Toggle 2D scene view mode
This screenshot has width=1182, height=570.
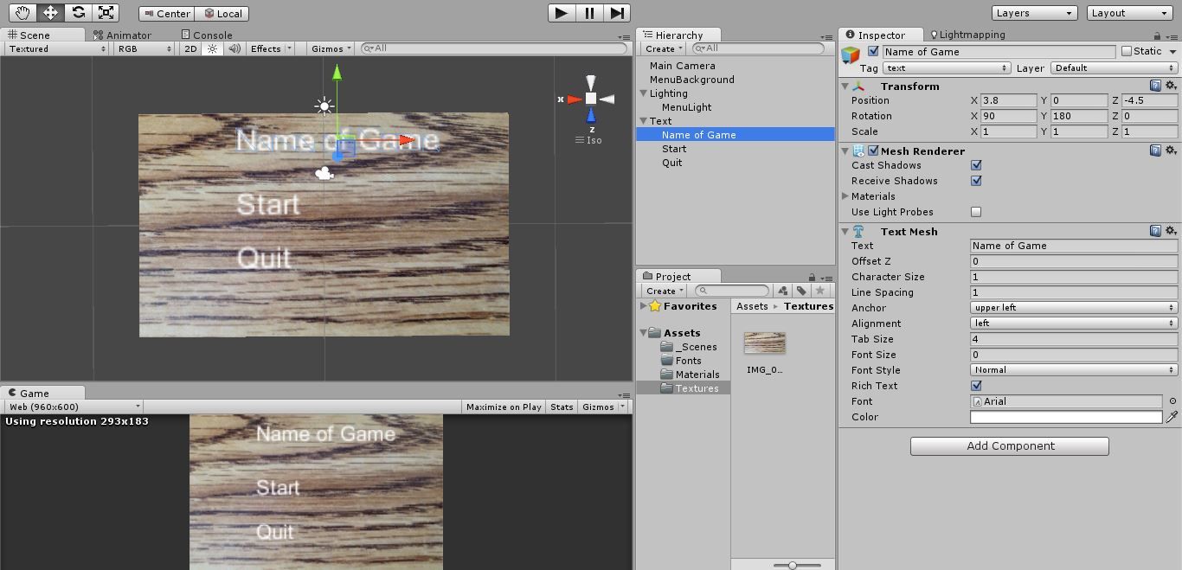point(190,48)
